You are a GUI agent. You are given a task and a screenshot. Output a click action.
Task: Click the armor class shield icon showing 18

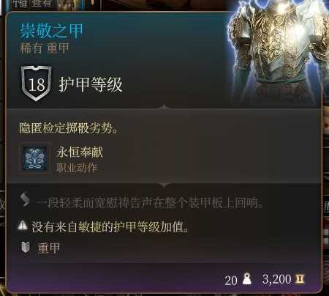[37, 84]
